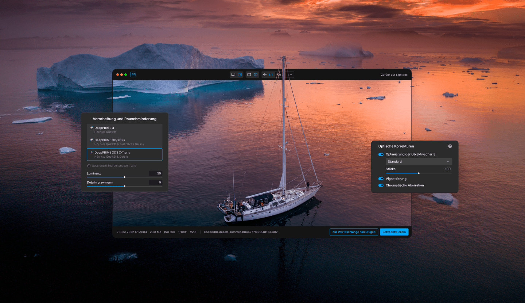Disable the Vignettierung toggle
Screen dimensions: 525x303
click(x=381, y=179)
